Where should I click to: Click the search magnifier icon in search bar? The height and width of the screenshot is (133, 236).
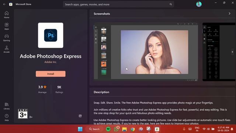coord(171,4)
